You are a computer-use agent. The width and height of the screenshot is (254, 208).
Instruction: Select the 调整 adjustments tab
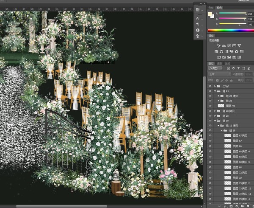point(211,36)
